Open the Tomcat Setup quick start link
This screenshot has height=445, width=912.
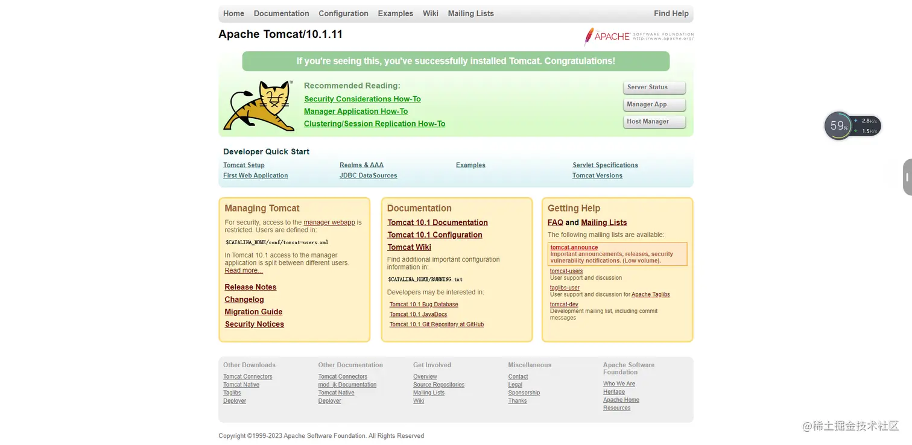point(244,165)
